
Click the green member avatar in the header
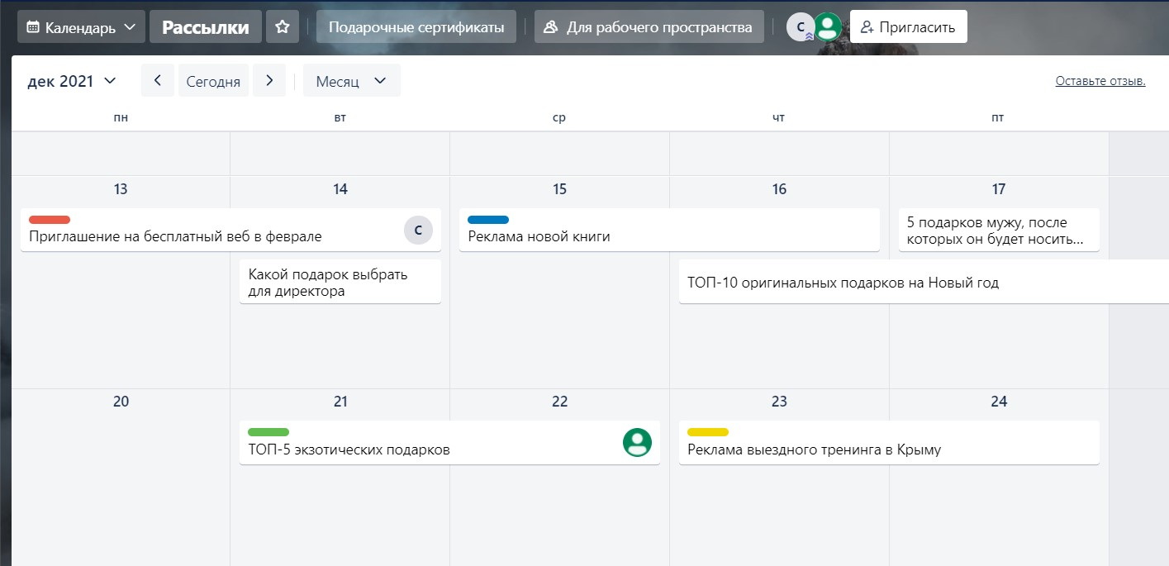click(x=827, y=26)
